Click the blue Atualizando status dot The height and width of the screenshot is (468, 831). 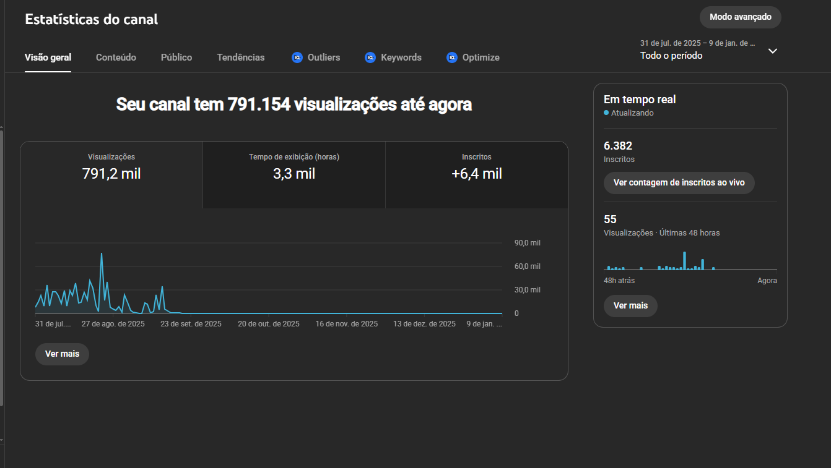coord(606,113)
